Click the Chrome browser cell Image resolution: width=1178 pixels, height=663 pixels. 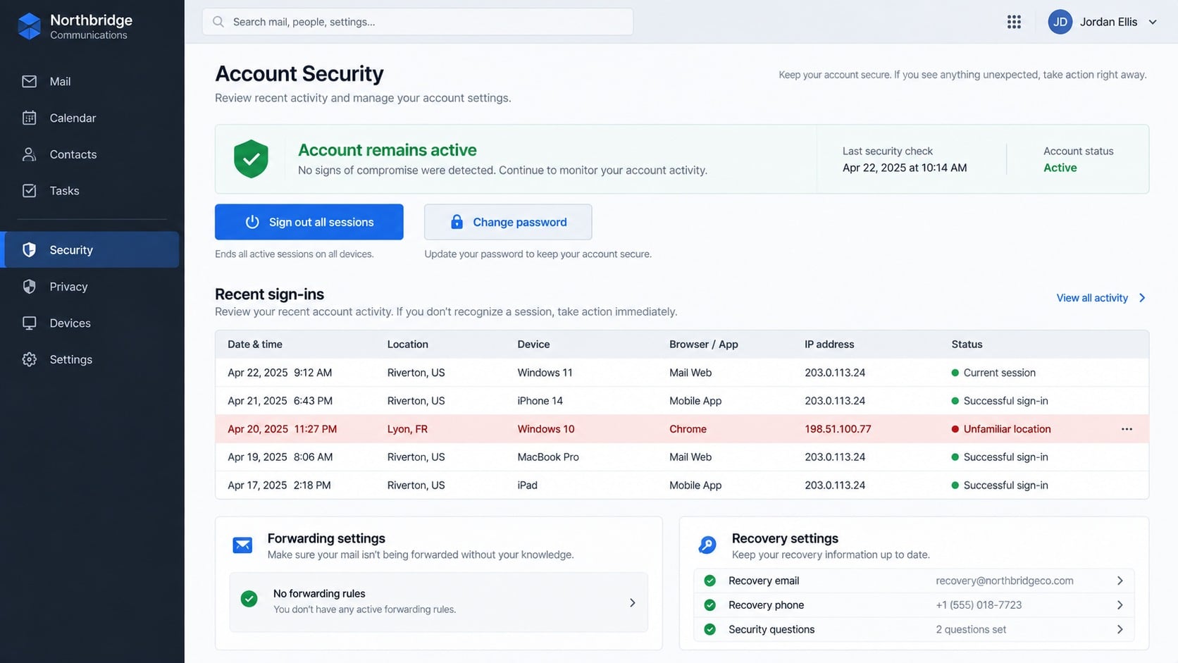click(688, 429)
